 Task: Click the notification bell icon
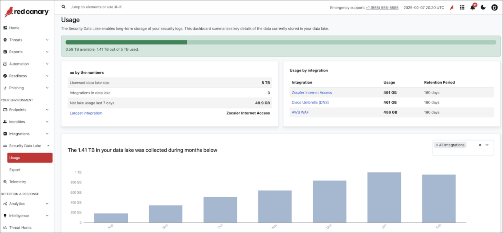pos(472,8)
